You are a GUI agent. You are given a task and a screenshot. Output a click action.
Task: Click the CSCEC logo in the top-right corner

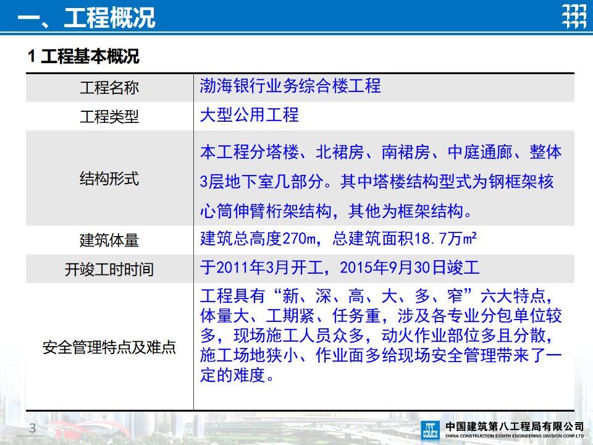click(x=574, y=16)
